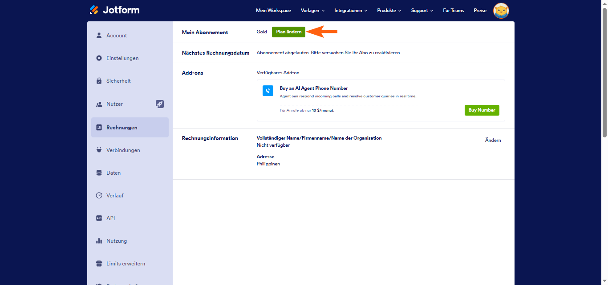The width and height of the screenshot is (608, 285).
Task: Select the API icon in sidebar
Action: point(99,218)
